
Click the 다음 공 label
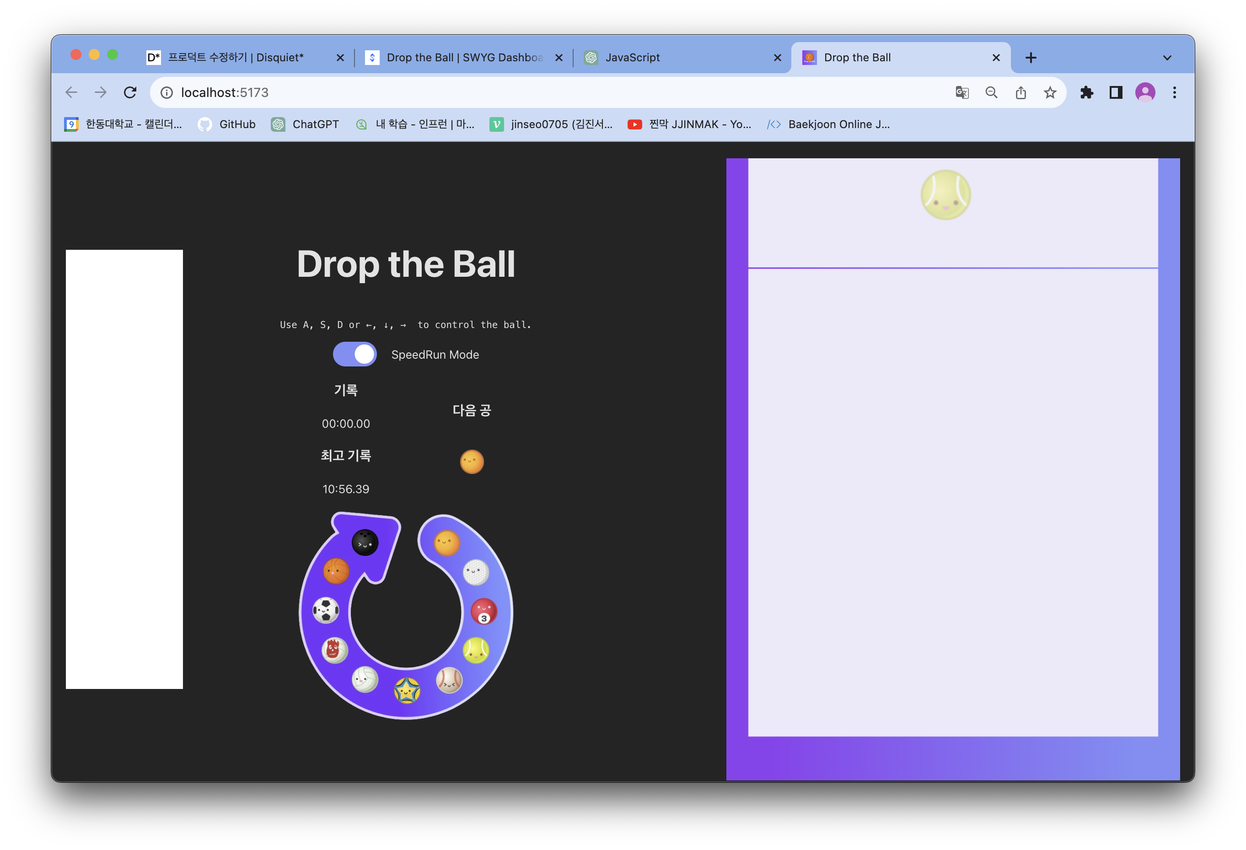(x=472, y=410)
